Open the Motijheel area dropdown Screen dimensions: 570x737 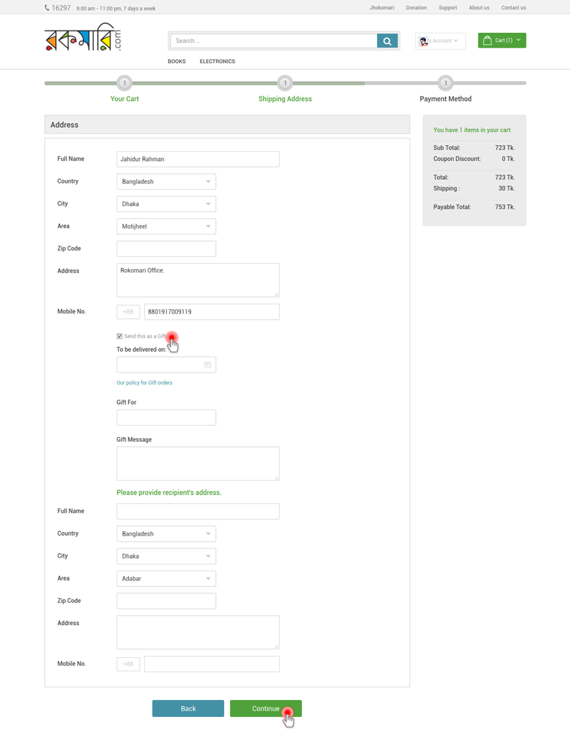(x=166, y=227)
